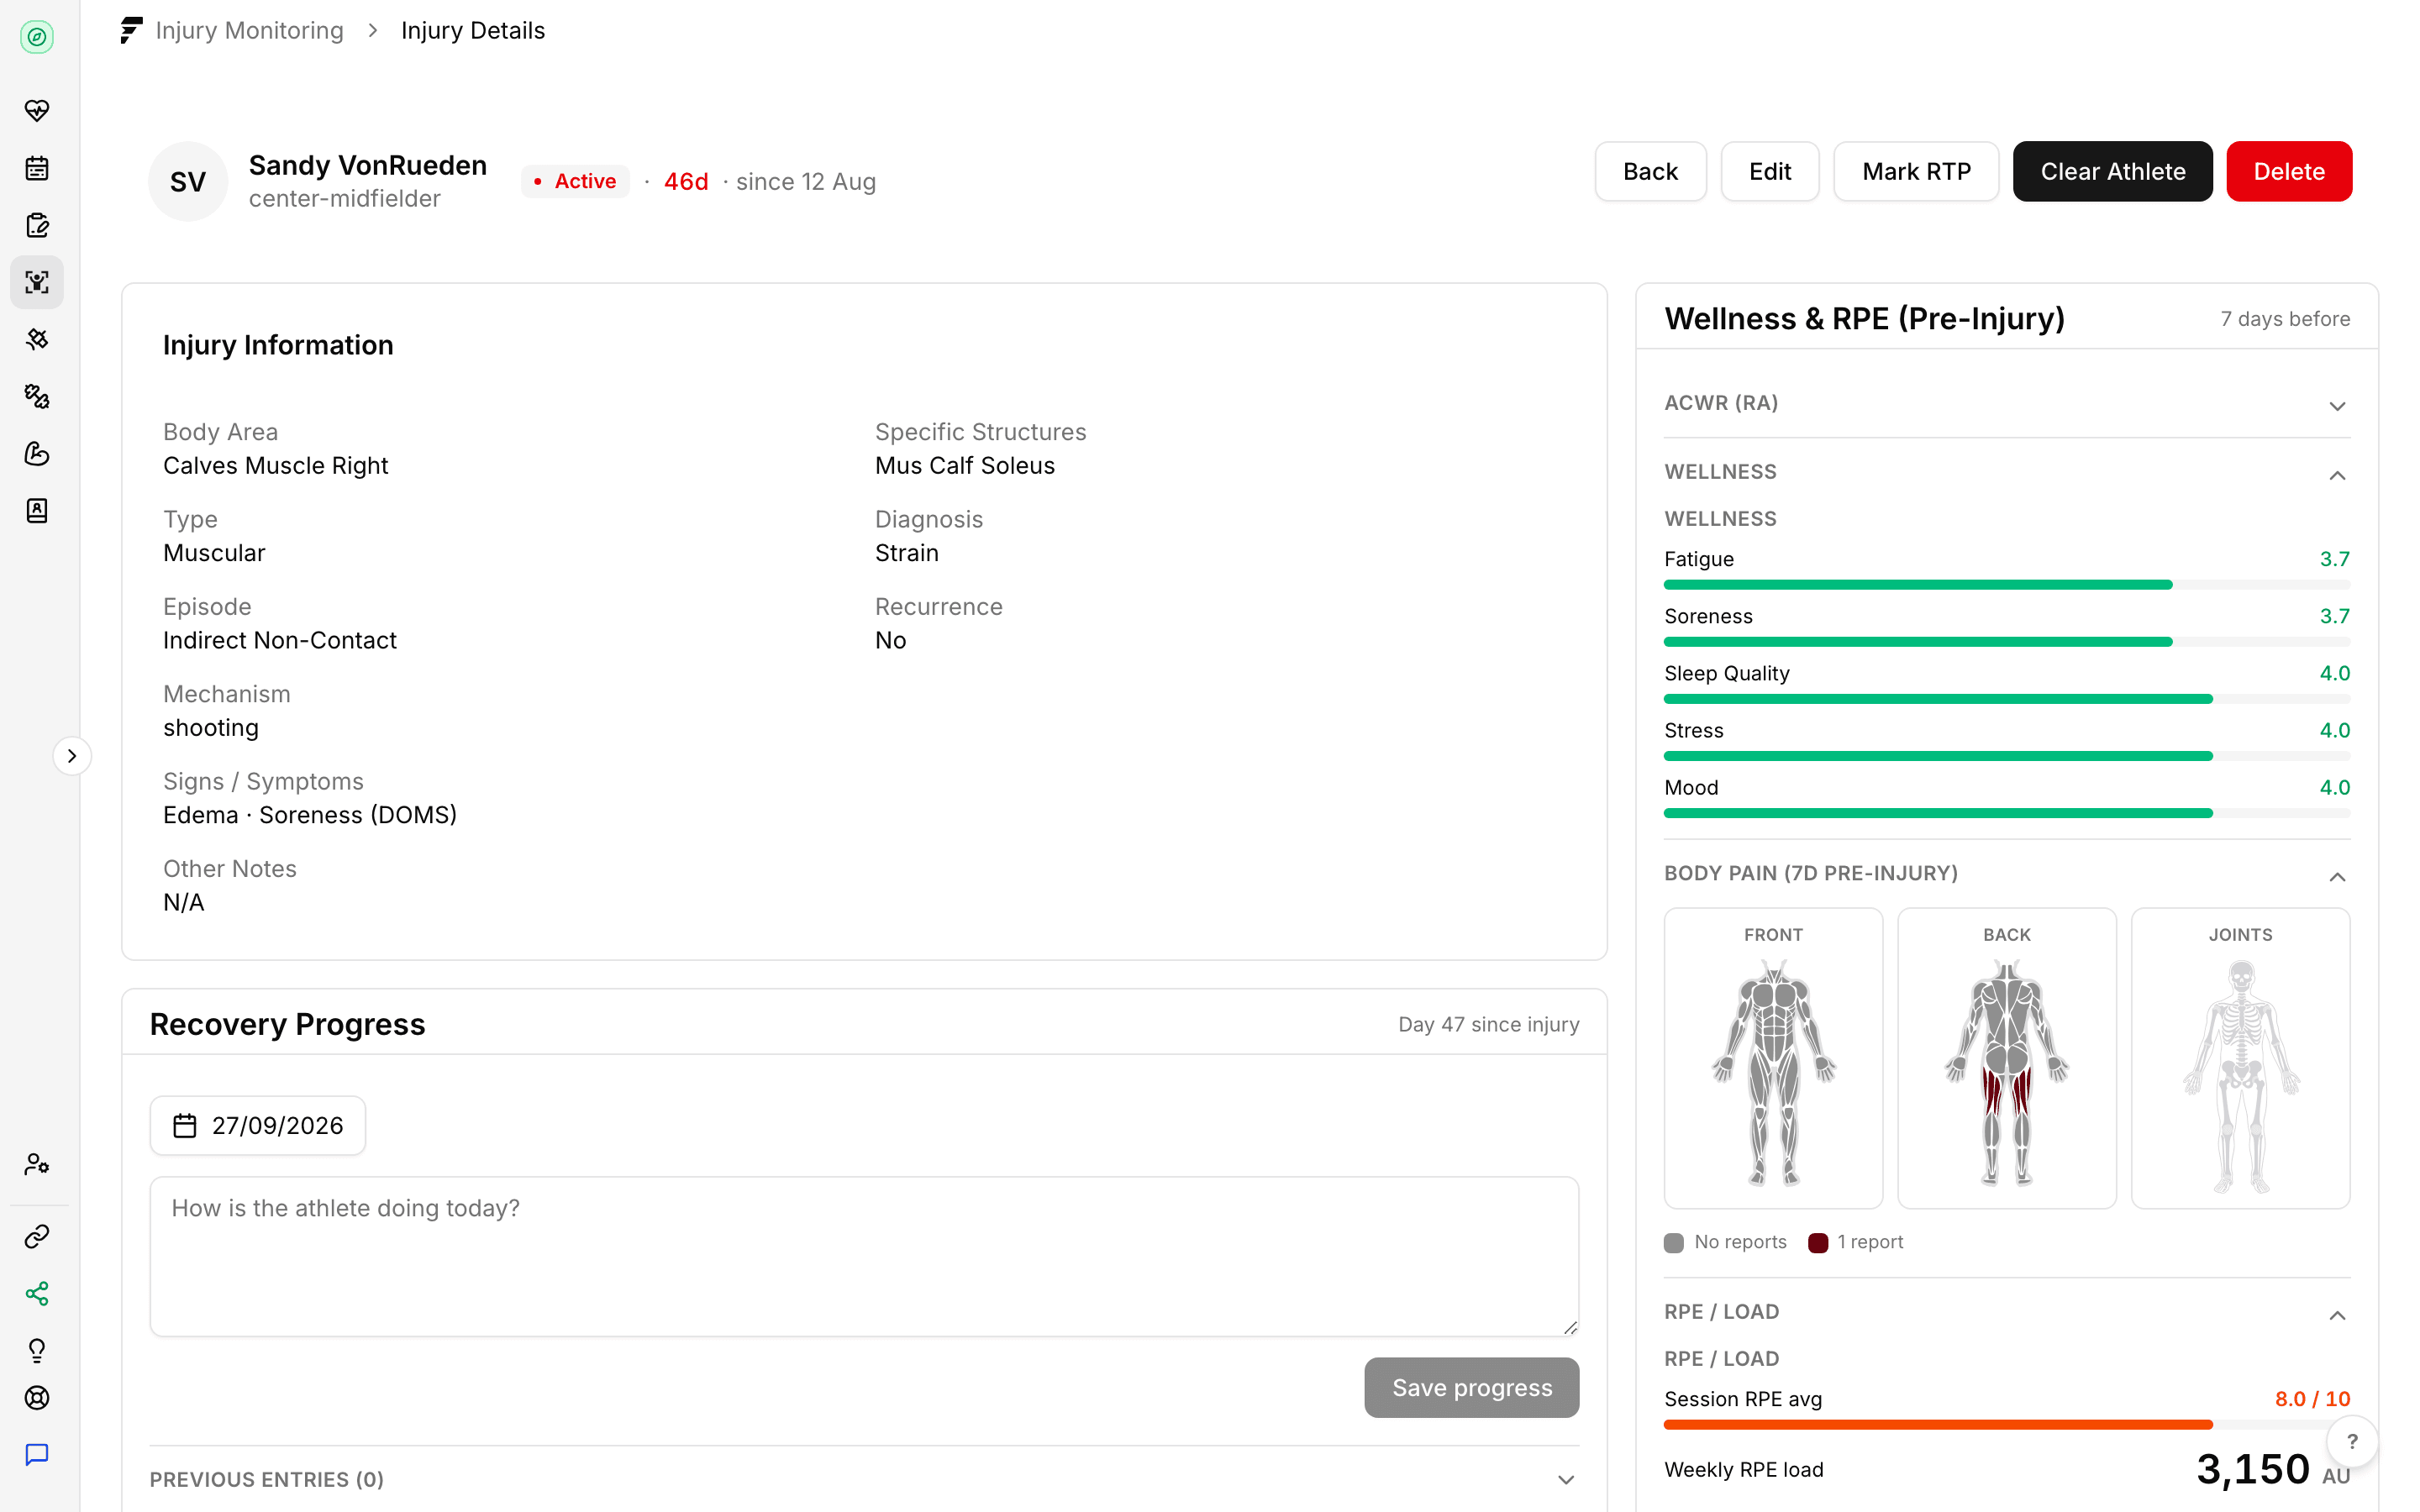The height and width of the screenshot is (1512, 2420).
Task: Open the flexed bicep strength sidebar icon
Action: click(x=37, y=453)
